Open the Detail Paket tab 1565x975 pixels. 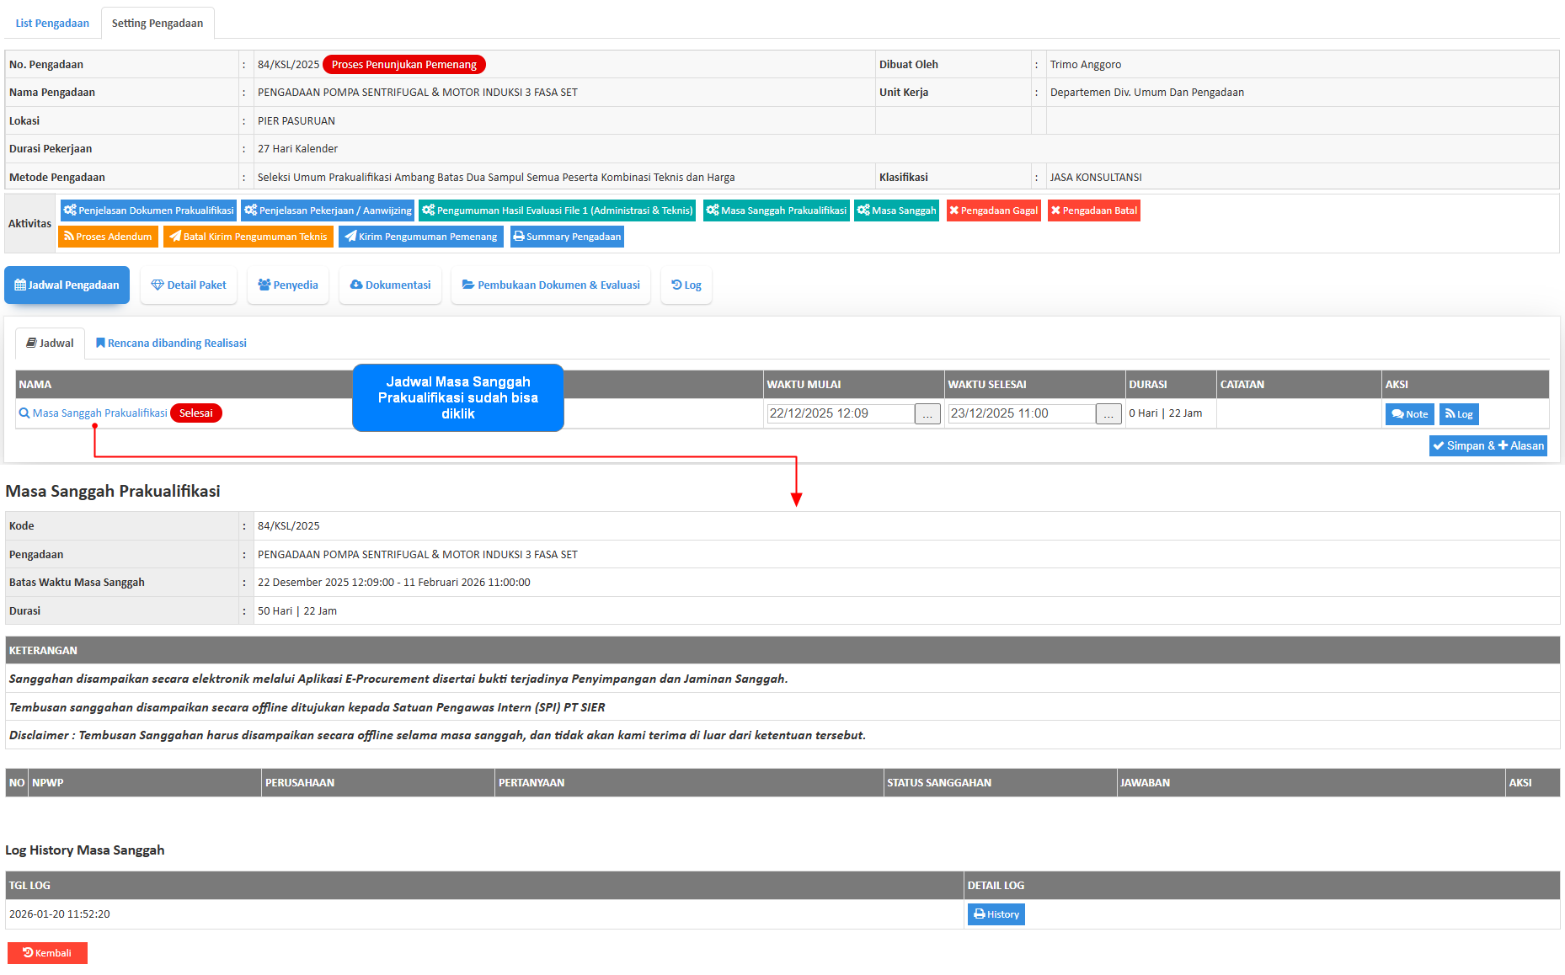(x=189, y=285)
